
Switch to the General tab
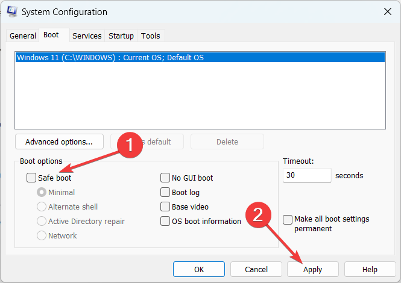[23, 36]
